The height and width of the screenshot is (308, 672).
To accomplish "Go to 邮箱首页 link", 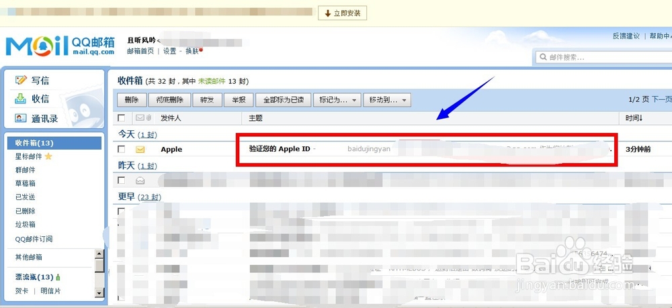I will coord(140,51).
